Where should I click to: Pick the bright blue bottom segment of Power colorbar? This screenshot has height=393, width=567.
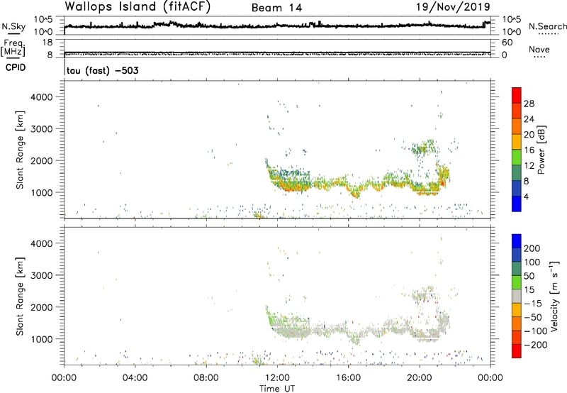point(517,204)
